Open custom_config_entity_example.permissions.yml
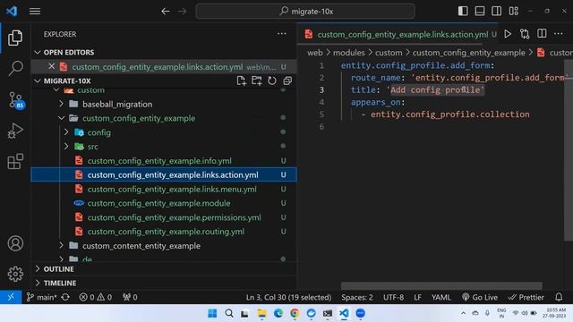Screen dimensions: 573x322 click(164, 217)
